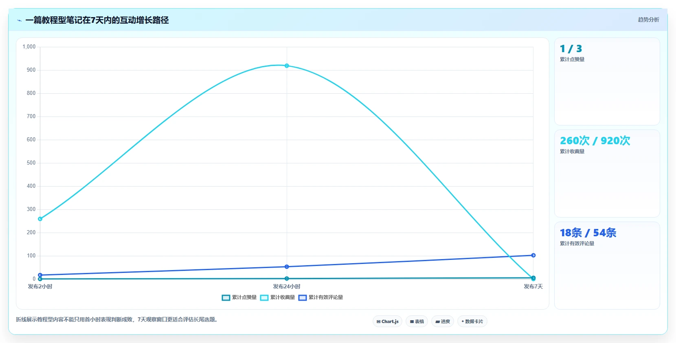Click the 数据卡片 tag button
Viewport: 676px width, 343px height.
tap(472, 321)
